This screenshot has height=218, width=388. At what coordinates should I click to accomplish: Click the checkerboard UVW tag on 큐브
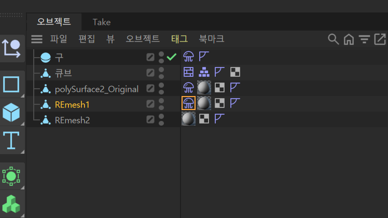(x=235, y=73)
